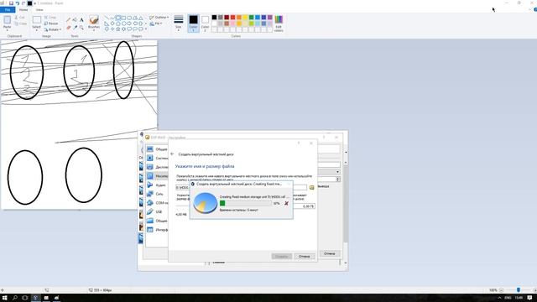Image resolution: width=537 pixels, height=302 pixels.
Task: Save via the quick access floppy icon
Action: 11,3
